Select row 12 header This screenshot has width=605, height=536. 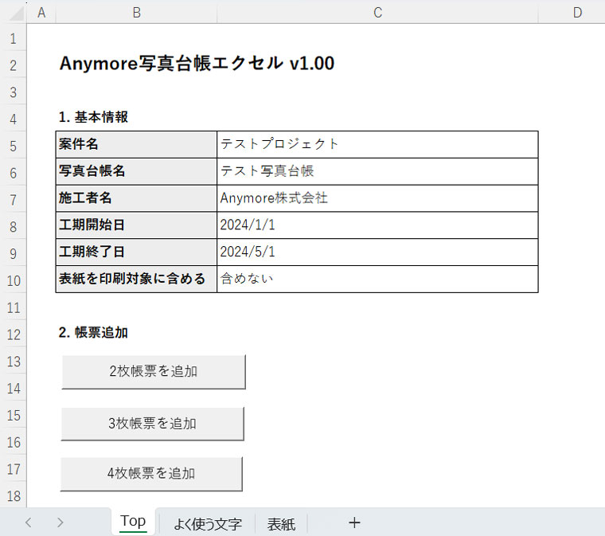[x=13, y=335]
